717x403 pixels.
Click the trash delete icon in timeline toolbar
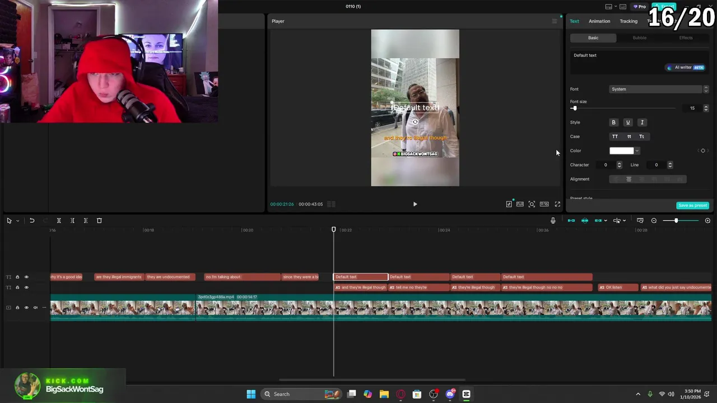99,221
